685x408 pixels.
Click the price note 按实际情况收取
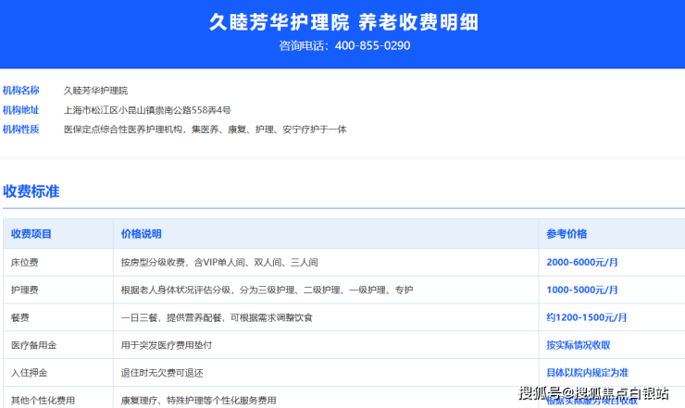click(x=579, y=345)
